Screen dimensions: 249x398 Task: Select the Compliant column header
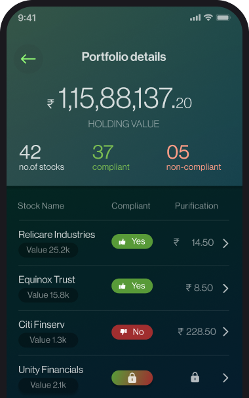pyautogui.click(x=131, y=206)
